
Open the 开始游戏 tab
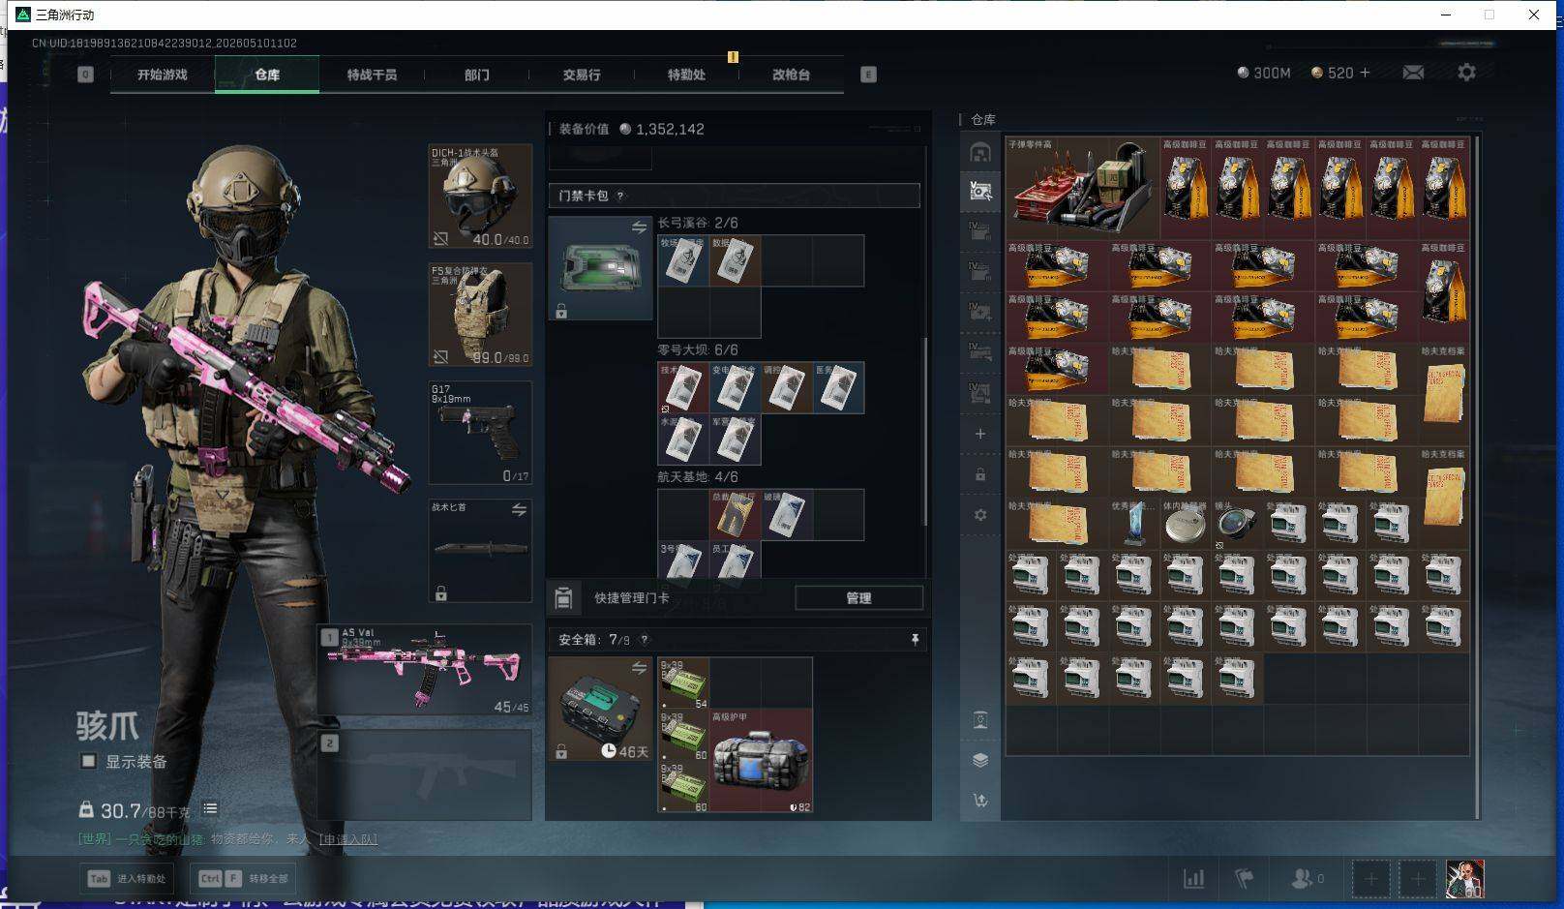point(162,75)
